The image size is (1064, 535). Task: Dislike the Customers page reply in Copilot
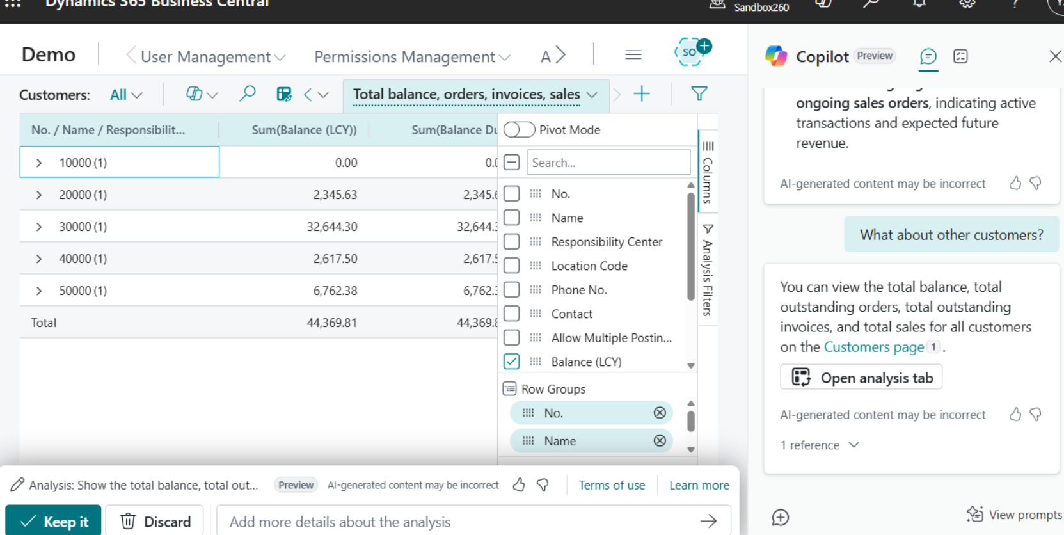tap(1035, 415)
